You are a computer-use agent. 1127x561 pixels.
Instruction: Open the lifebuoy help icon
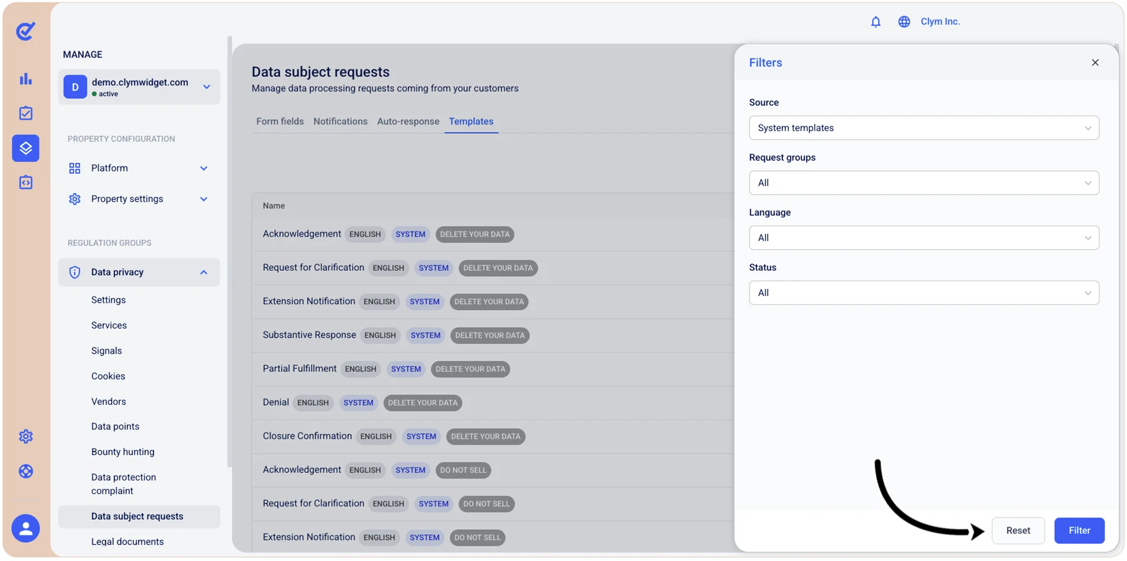25,471
